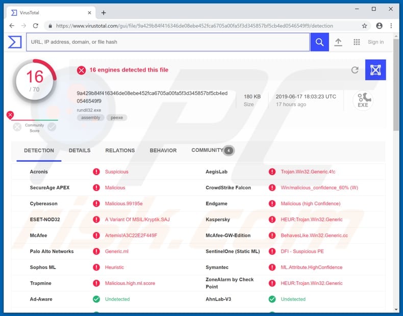Click the page vertical scrollbar

(x=396, y=85)
